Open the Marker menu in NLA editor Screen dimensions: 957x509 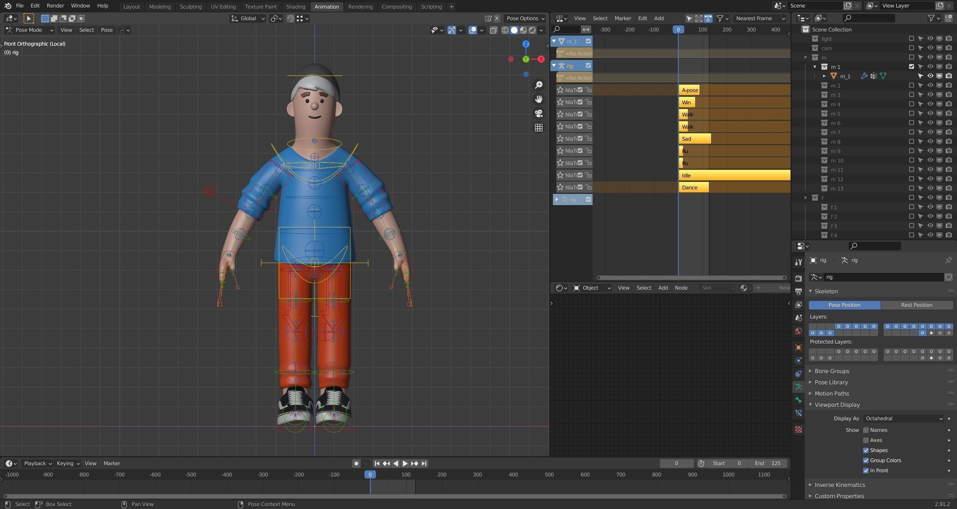[623, 18]
